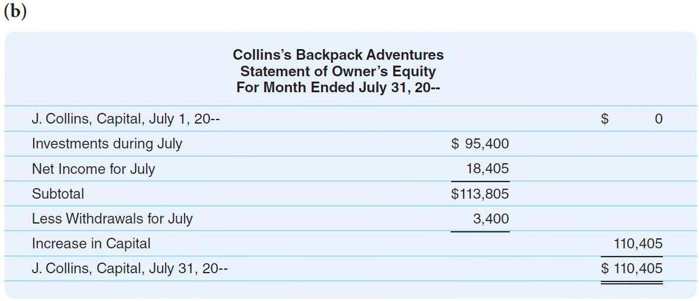
Task: Select J. Collins, Capital, July 31 row label
Action: [x=130, y=269]
